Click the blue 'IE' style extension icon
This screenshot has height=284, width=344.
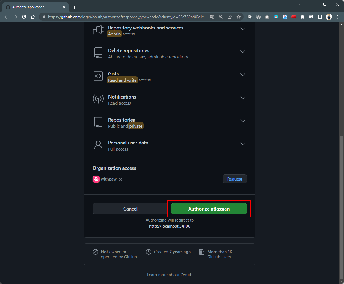[x=285, y=17]
